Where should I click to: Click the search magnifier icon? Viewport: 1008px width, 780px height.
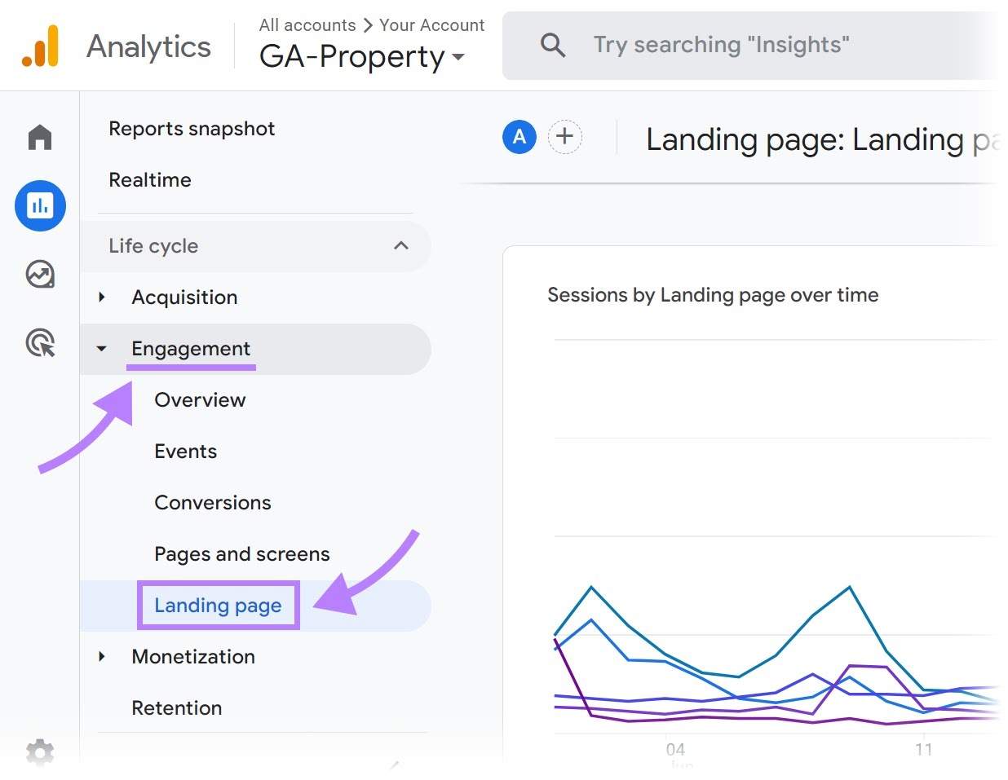click(553, 45)
